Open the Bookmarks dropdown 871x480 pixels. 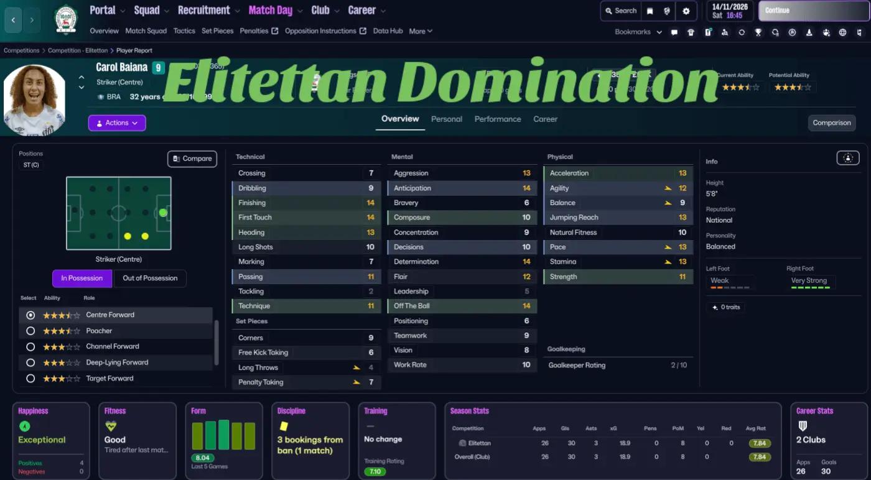(638, 32)
